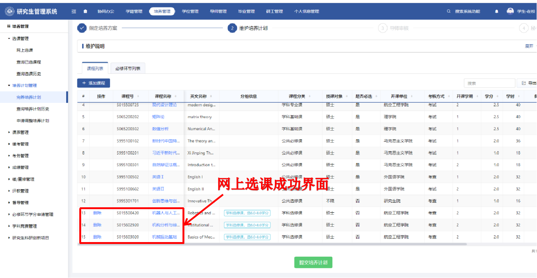This screenshot has width=537, height=278.
Task: Submit plan with 提交培养计划 button
Action: coord(313,262)
